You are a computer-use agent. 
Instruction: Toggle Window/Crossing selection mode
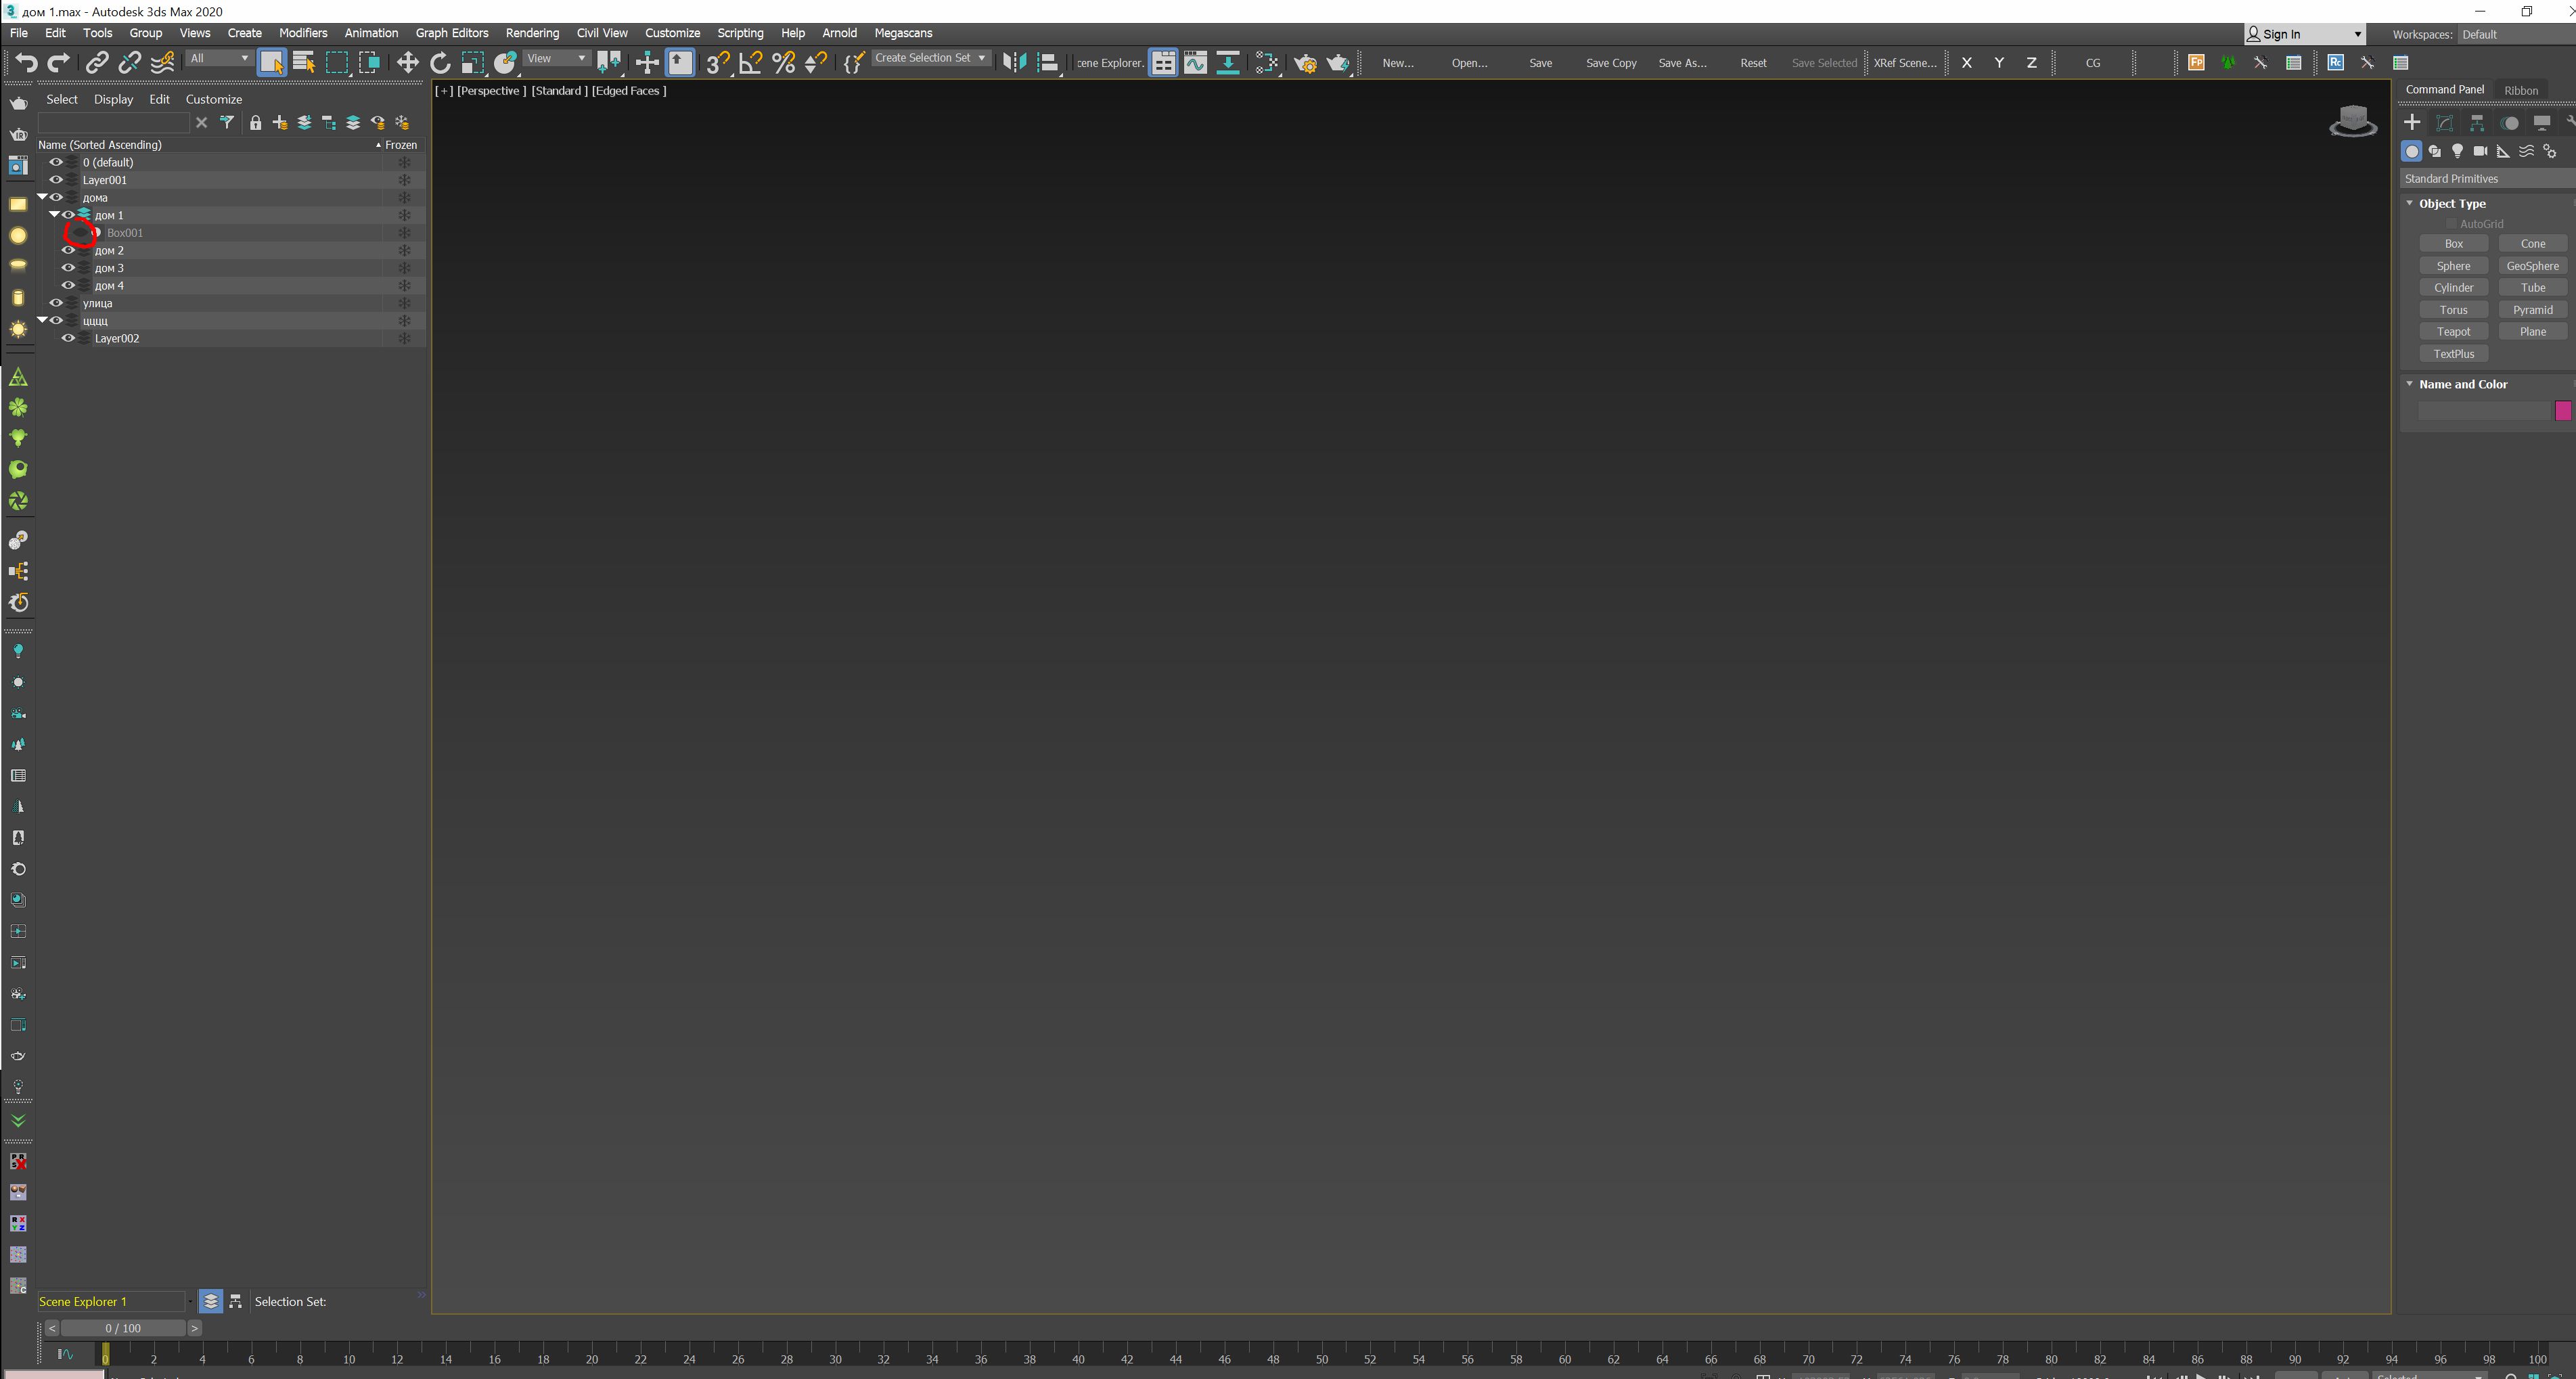pyautogui.click(x=369, y=62)
